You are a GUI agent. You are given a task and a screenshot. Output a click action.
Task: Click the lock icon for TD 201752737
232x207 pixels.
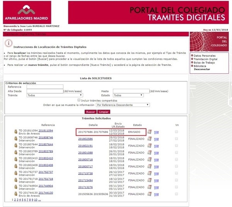(16, 173)
